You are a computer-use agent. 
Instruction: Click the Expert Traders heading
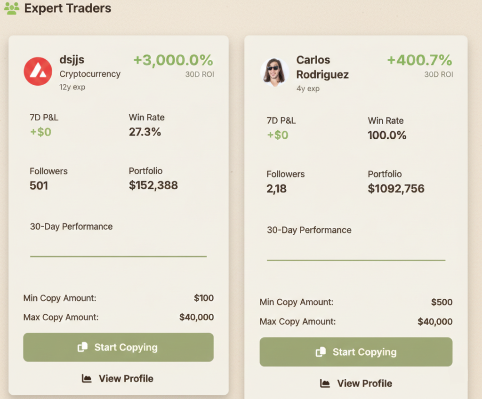pos(68,8)
